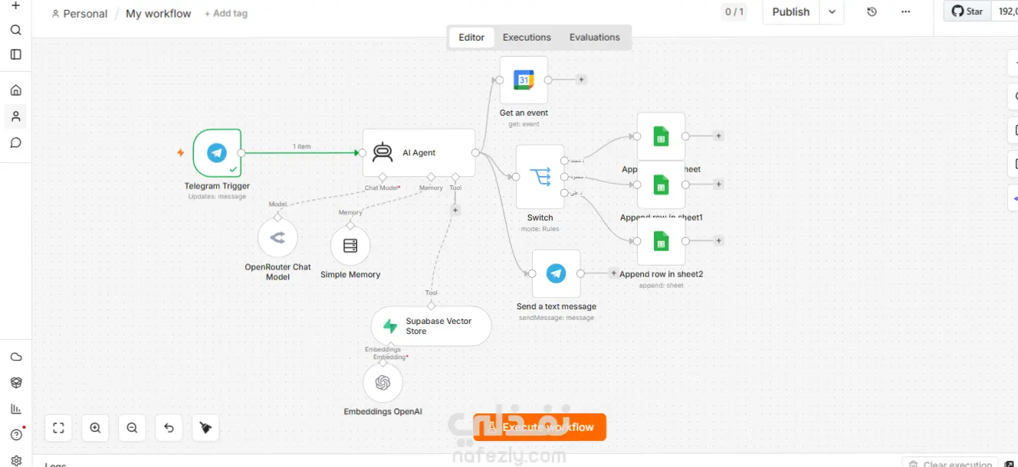Image resolution: width=1018 pixels, height=467 pixels.
Task: Switch to the Editor tab
Action: (x=471, y=38)
